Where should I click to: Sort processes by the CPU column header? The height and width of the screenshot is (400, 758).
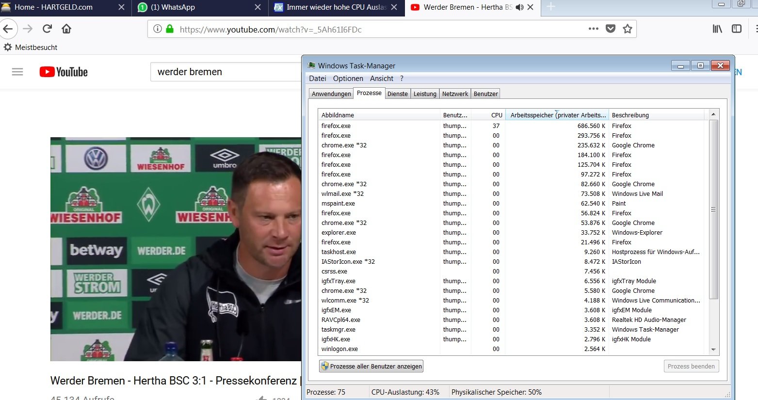[488, 115]
